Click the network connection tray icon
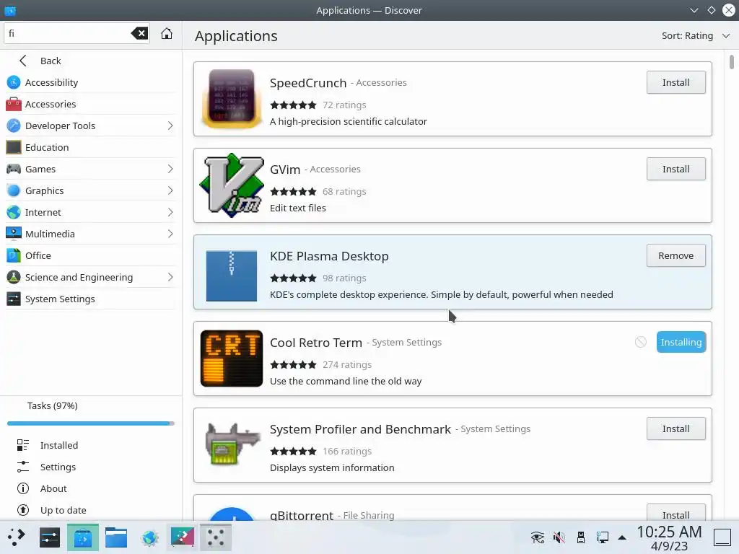The image size is (739, 554). 602,537
